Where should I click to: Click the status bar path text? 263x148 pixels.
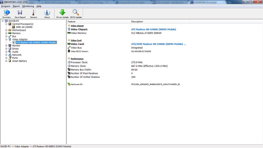tap(36, 146)
